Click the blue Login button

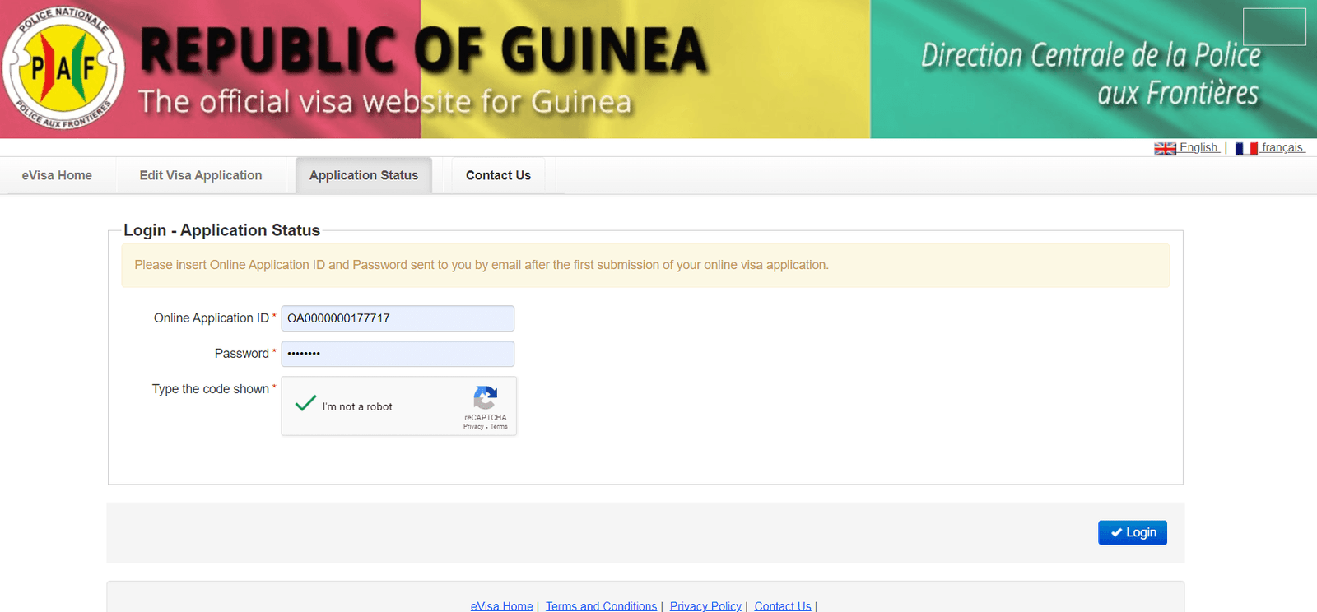pyautogui.click(x=1133, y=532)
